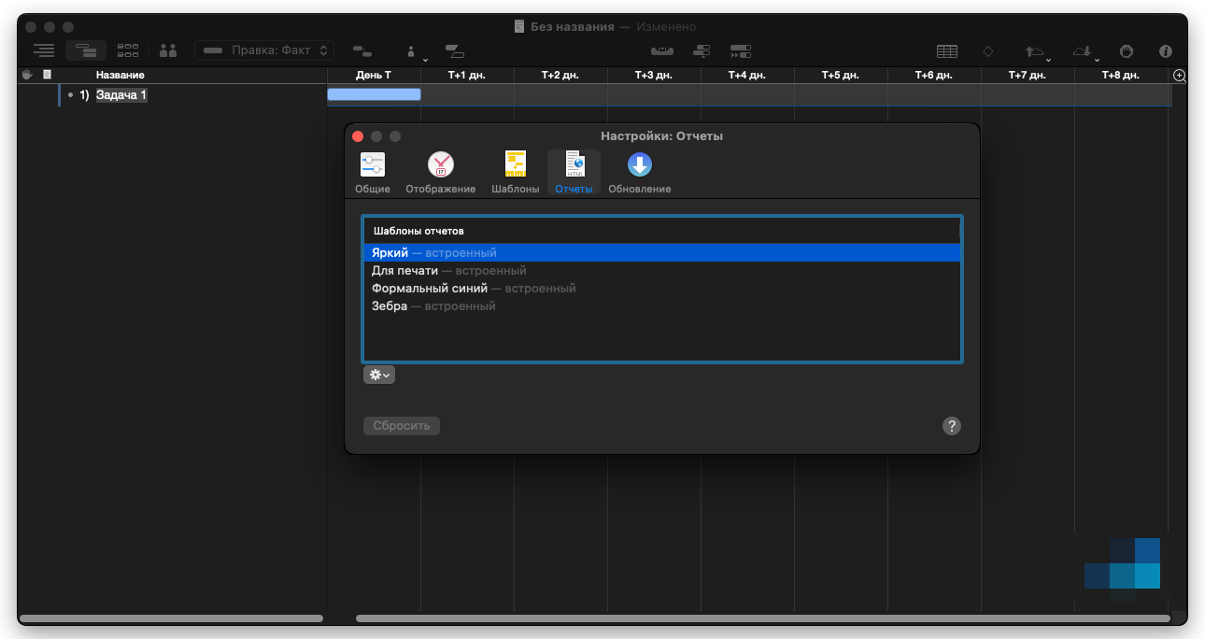Open the Шаблоны settings tab
Screen dimensions: 1205x639
point(516,173)
